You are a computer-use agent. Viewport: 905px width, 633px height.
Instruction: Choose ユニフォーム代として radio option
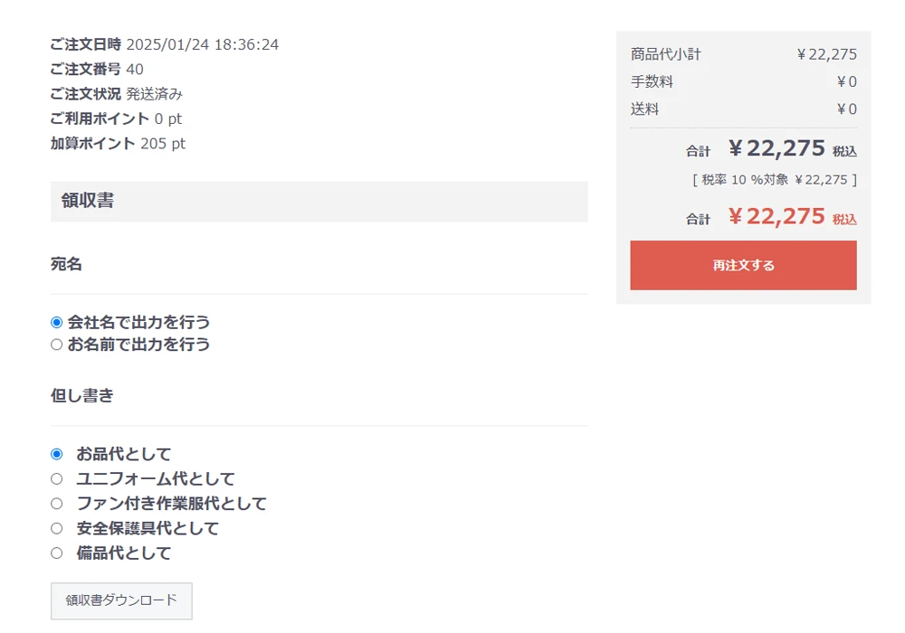(56, 479)
